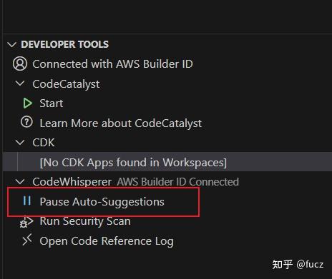The image size is (332, 279).
Task: Click the CodeWhisperer label
Action: click(x=72, y=182)
